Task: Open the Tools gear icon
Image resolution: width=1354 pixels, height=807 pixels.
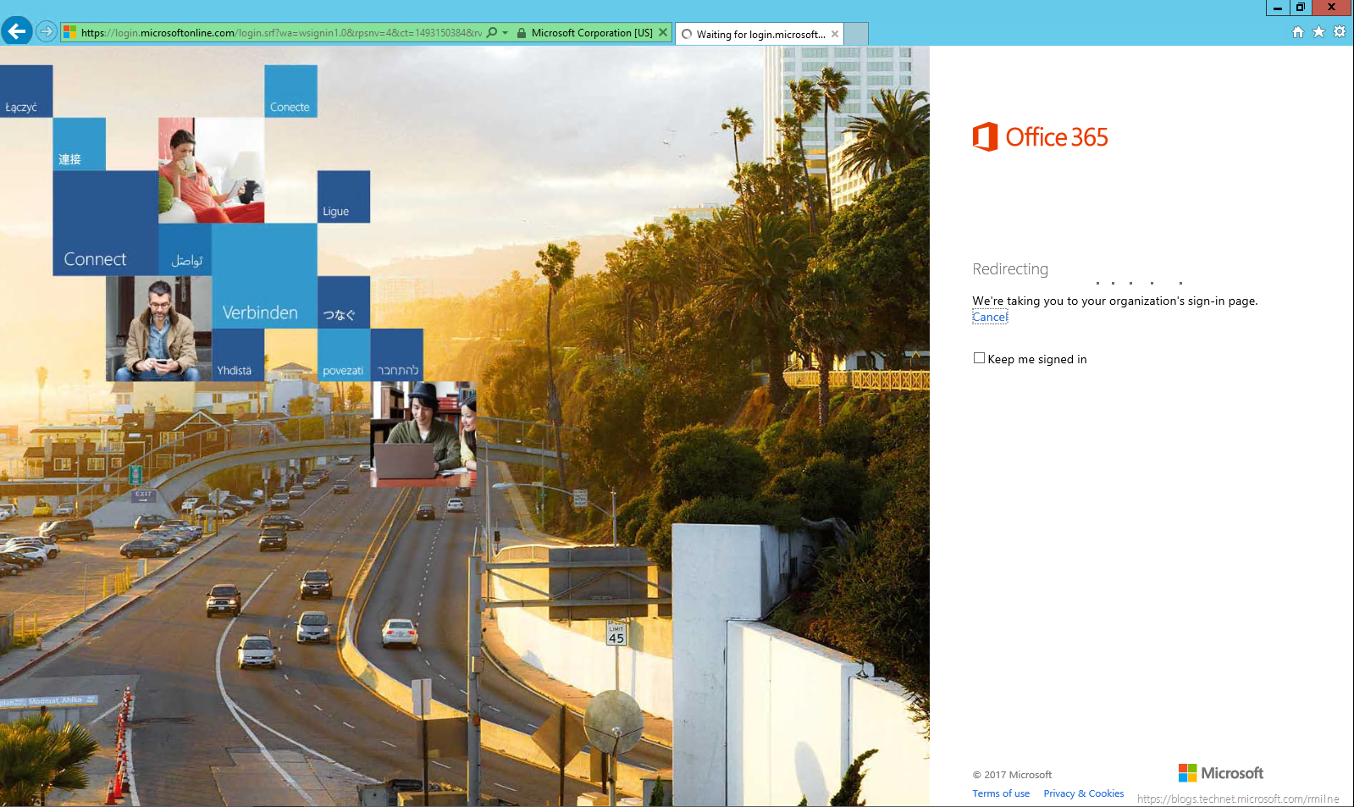Action: tap(1340, 32)
